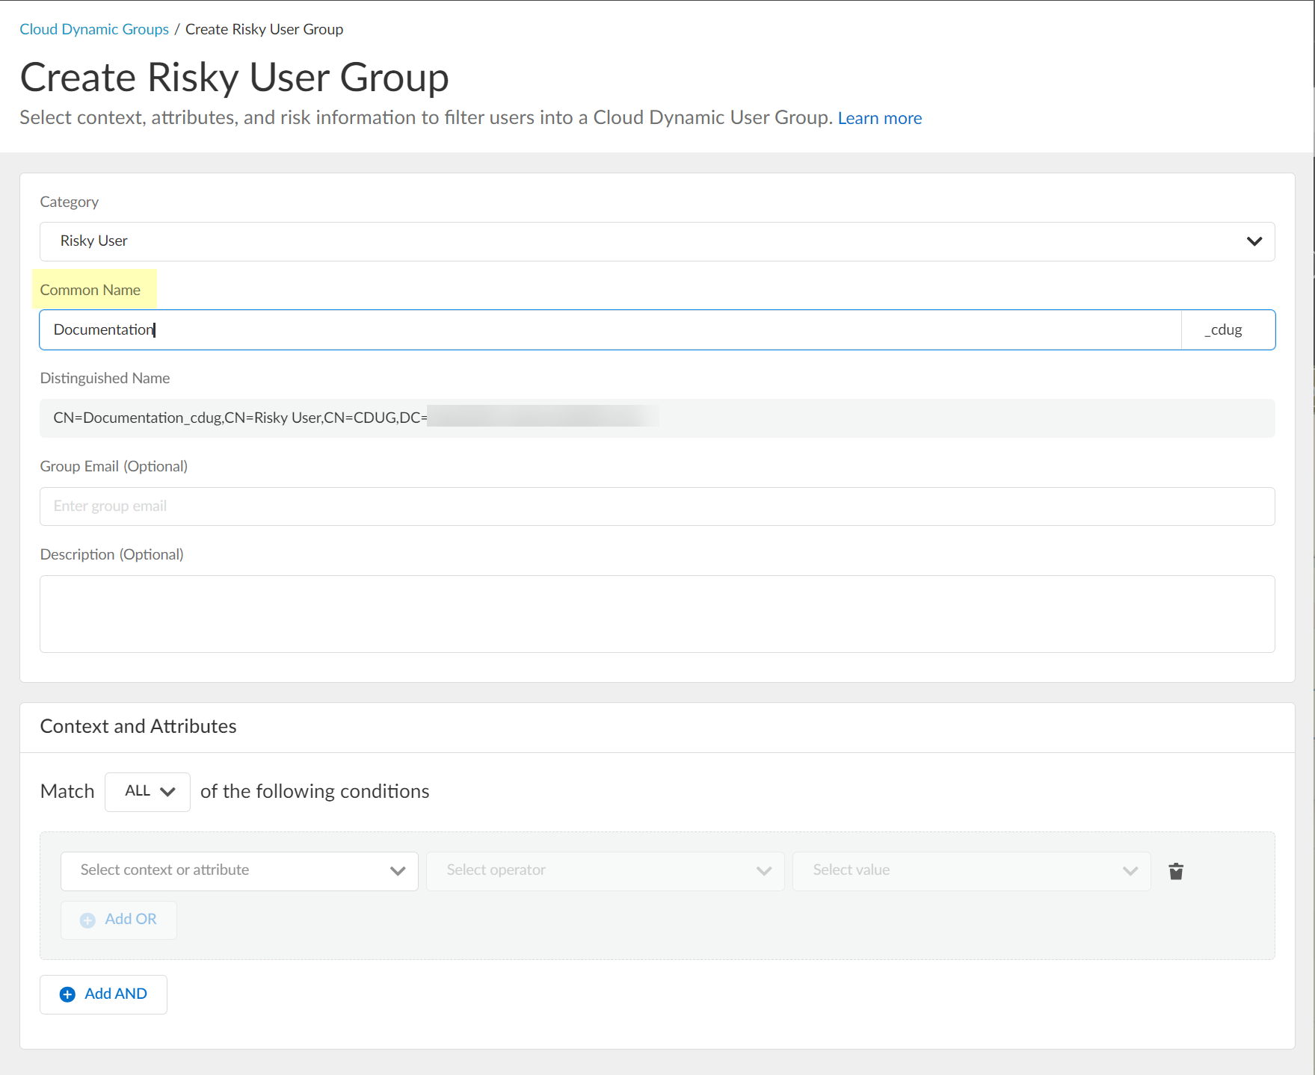Open Select context or attribute dropdown
This screenshot has width=1315, height=1075.
click(239, 871)
